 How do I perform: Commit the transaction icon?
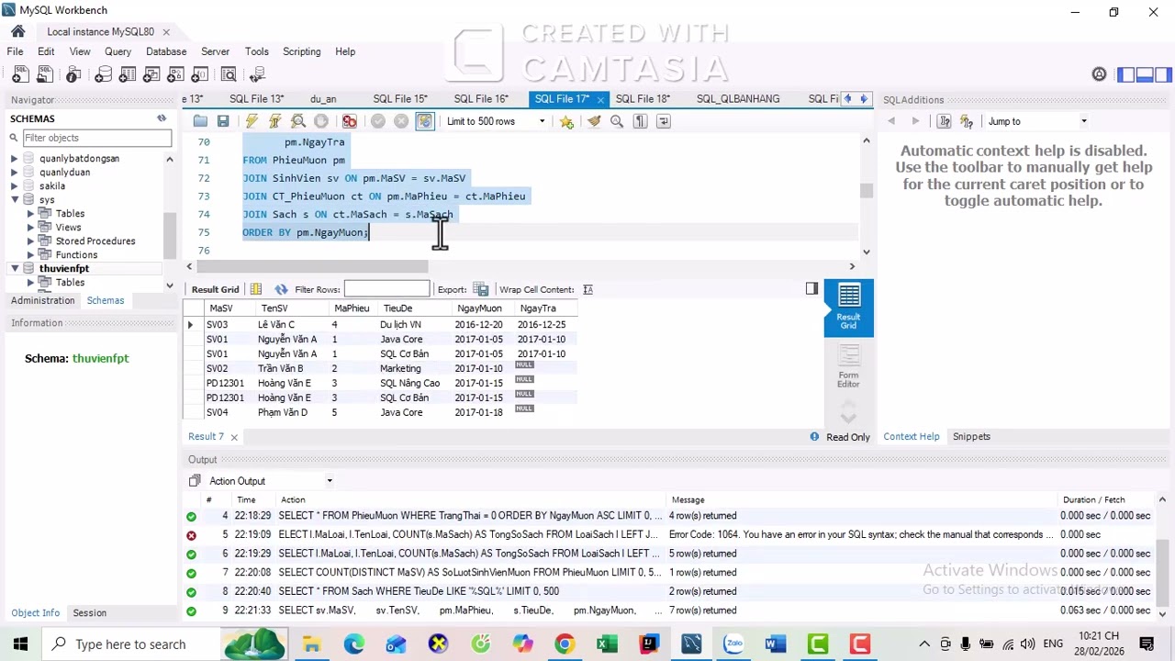pos(378,121)
